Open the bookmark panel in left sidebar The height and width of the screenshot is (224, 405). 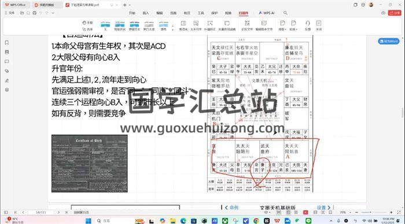7,43
